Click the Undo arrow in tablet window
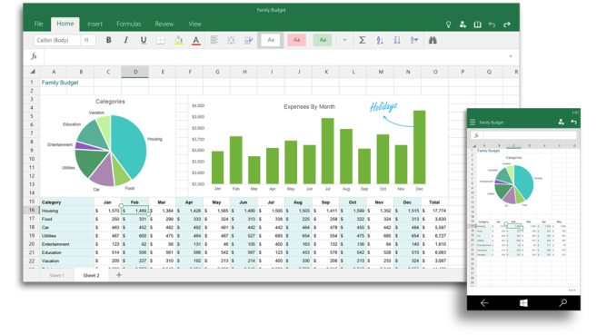 tap(492, 25)
